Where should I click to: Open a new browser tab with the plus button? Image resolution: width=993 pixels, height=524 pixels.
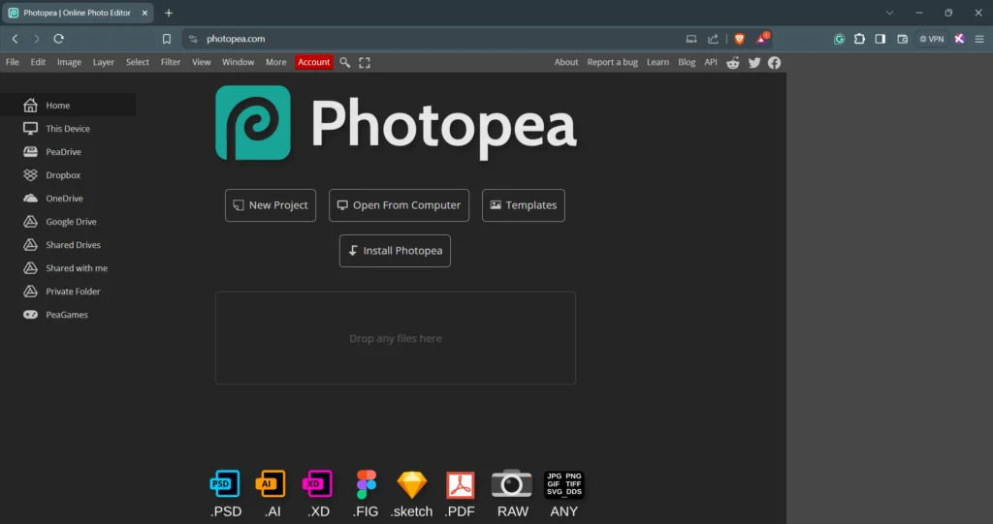[x=169, y=13]
